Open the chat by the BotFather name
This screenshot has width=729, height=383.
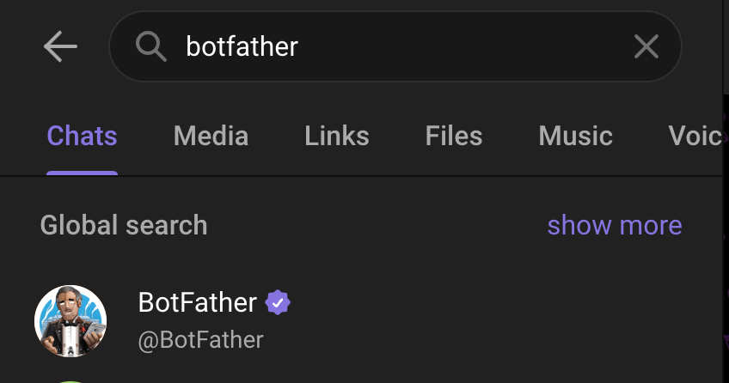pos(197,302)
